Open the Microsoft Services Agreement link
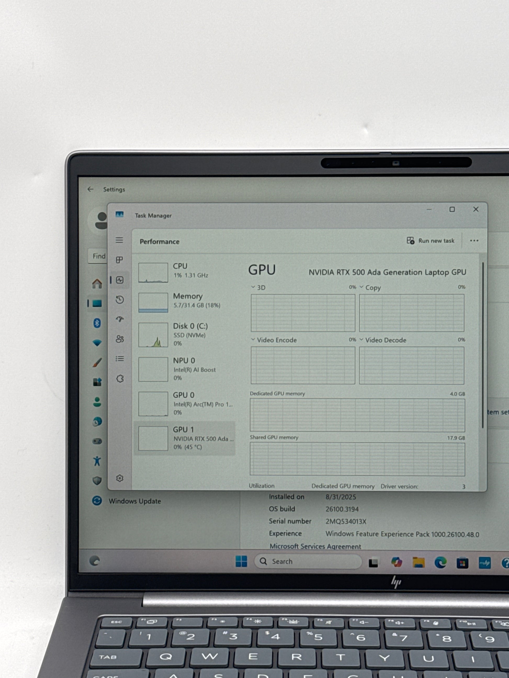This screenshot has width=509, height=678. pos(315,546)
